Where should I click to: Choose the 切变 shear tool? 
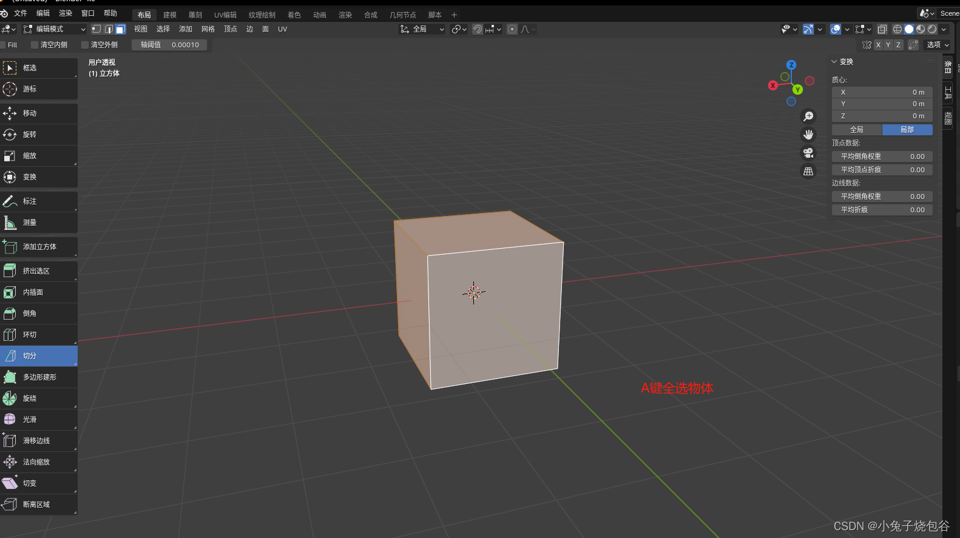[x=39, y=483]
